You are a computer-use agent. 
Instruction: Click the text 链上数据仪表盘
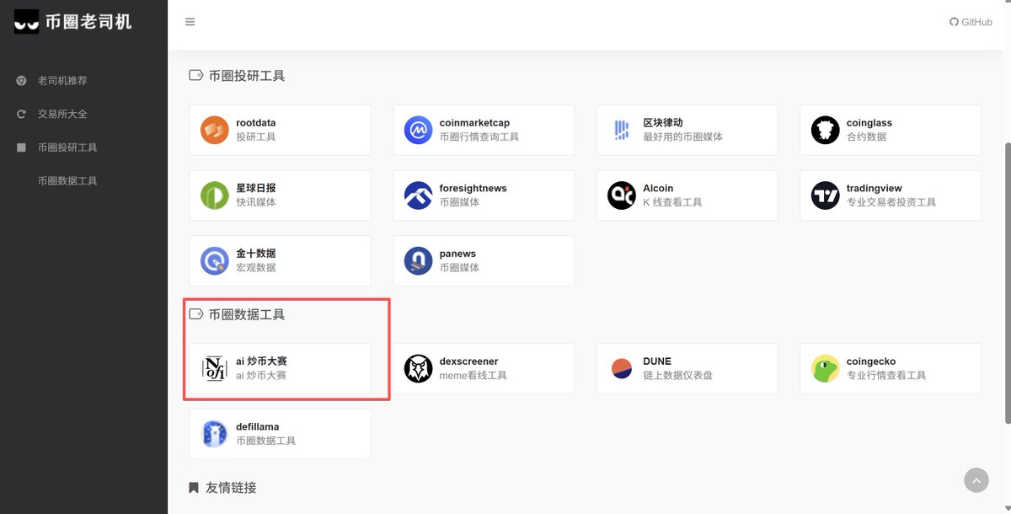click(678, 375)
